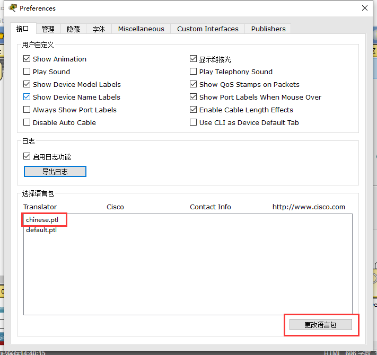Screen dimensions: 377x355
Task: Open the 管理 tab
Action: (48, 29)
